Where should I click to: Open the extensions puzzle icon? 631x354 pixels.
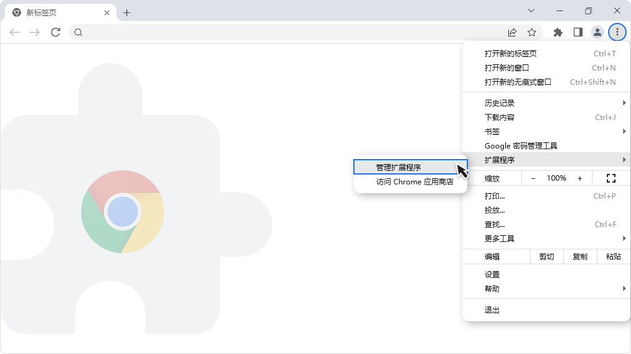tap(558, 33)
